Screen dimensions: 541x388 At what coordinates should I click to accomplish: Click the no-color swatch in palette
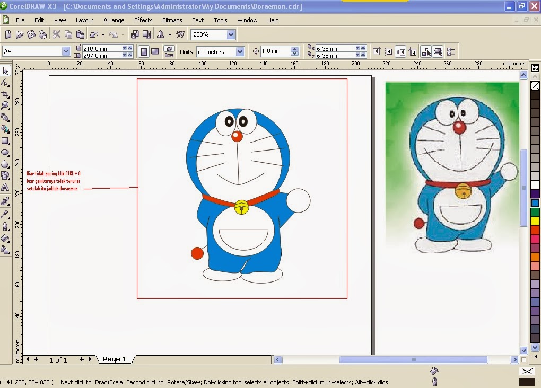pyautogui.click(x=535, y=85)
